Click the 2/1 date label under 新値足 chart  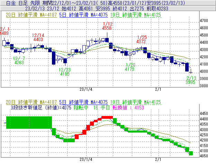point(158,160)
